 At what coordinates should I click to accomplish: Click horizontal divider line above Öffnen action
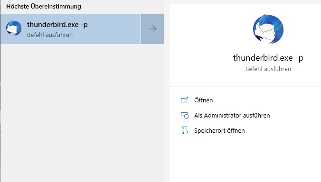[245, 86]
